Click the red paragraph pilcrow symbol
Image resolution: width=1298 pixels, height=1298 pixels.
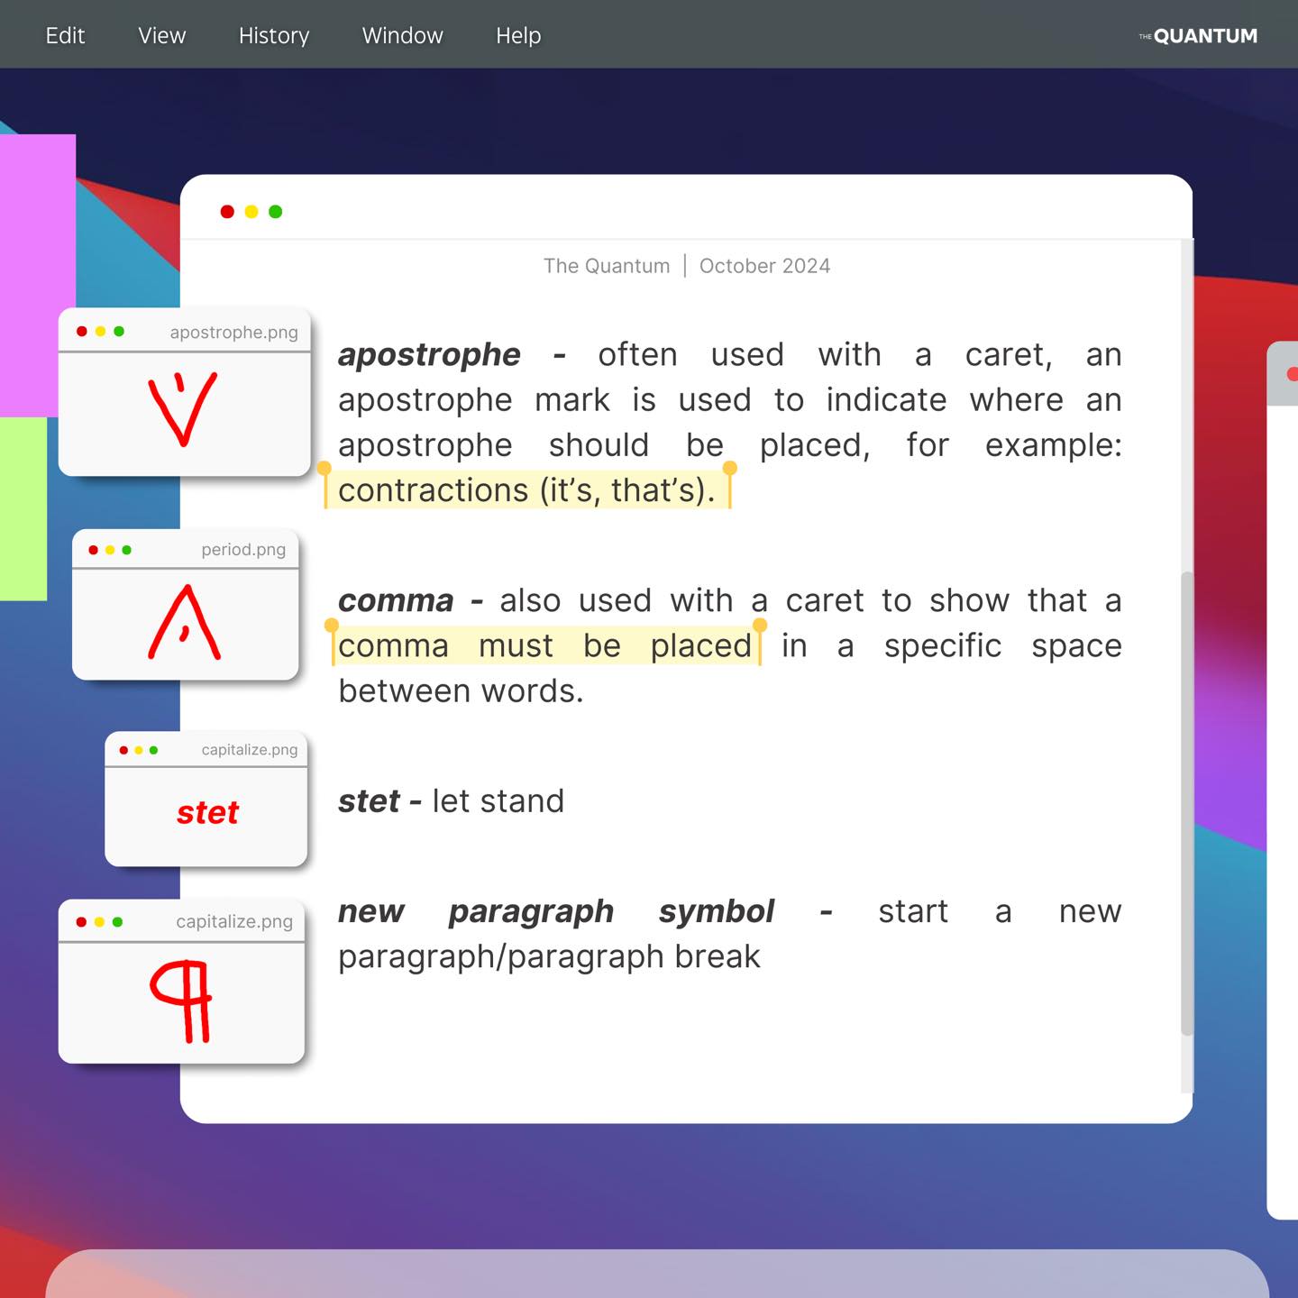pos(182,1000)
